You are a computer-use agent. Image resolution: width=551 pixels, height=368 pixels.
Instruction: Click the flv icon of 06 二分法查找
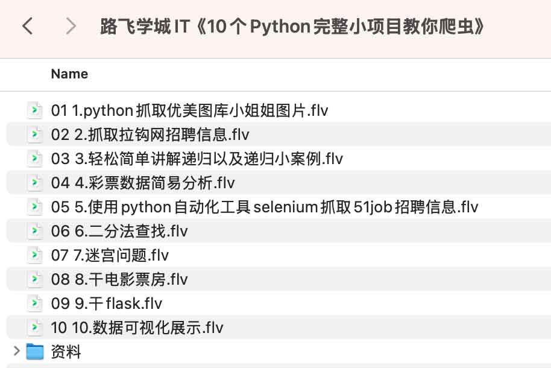tap(35, 231)
